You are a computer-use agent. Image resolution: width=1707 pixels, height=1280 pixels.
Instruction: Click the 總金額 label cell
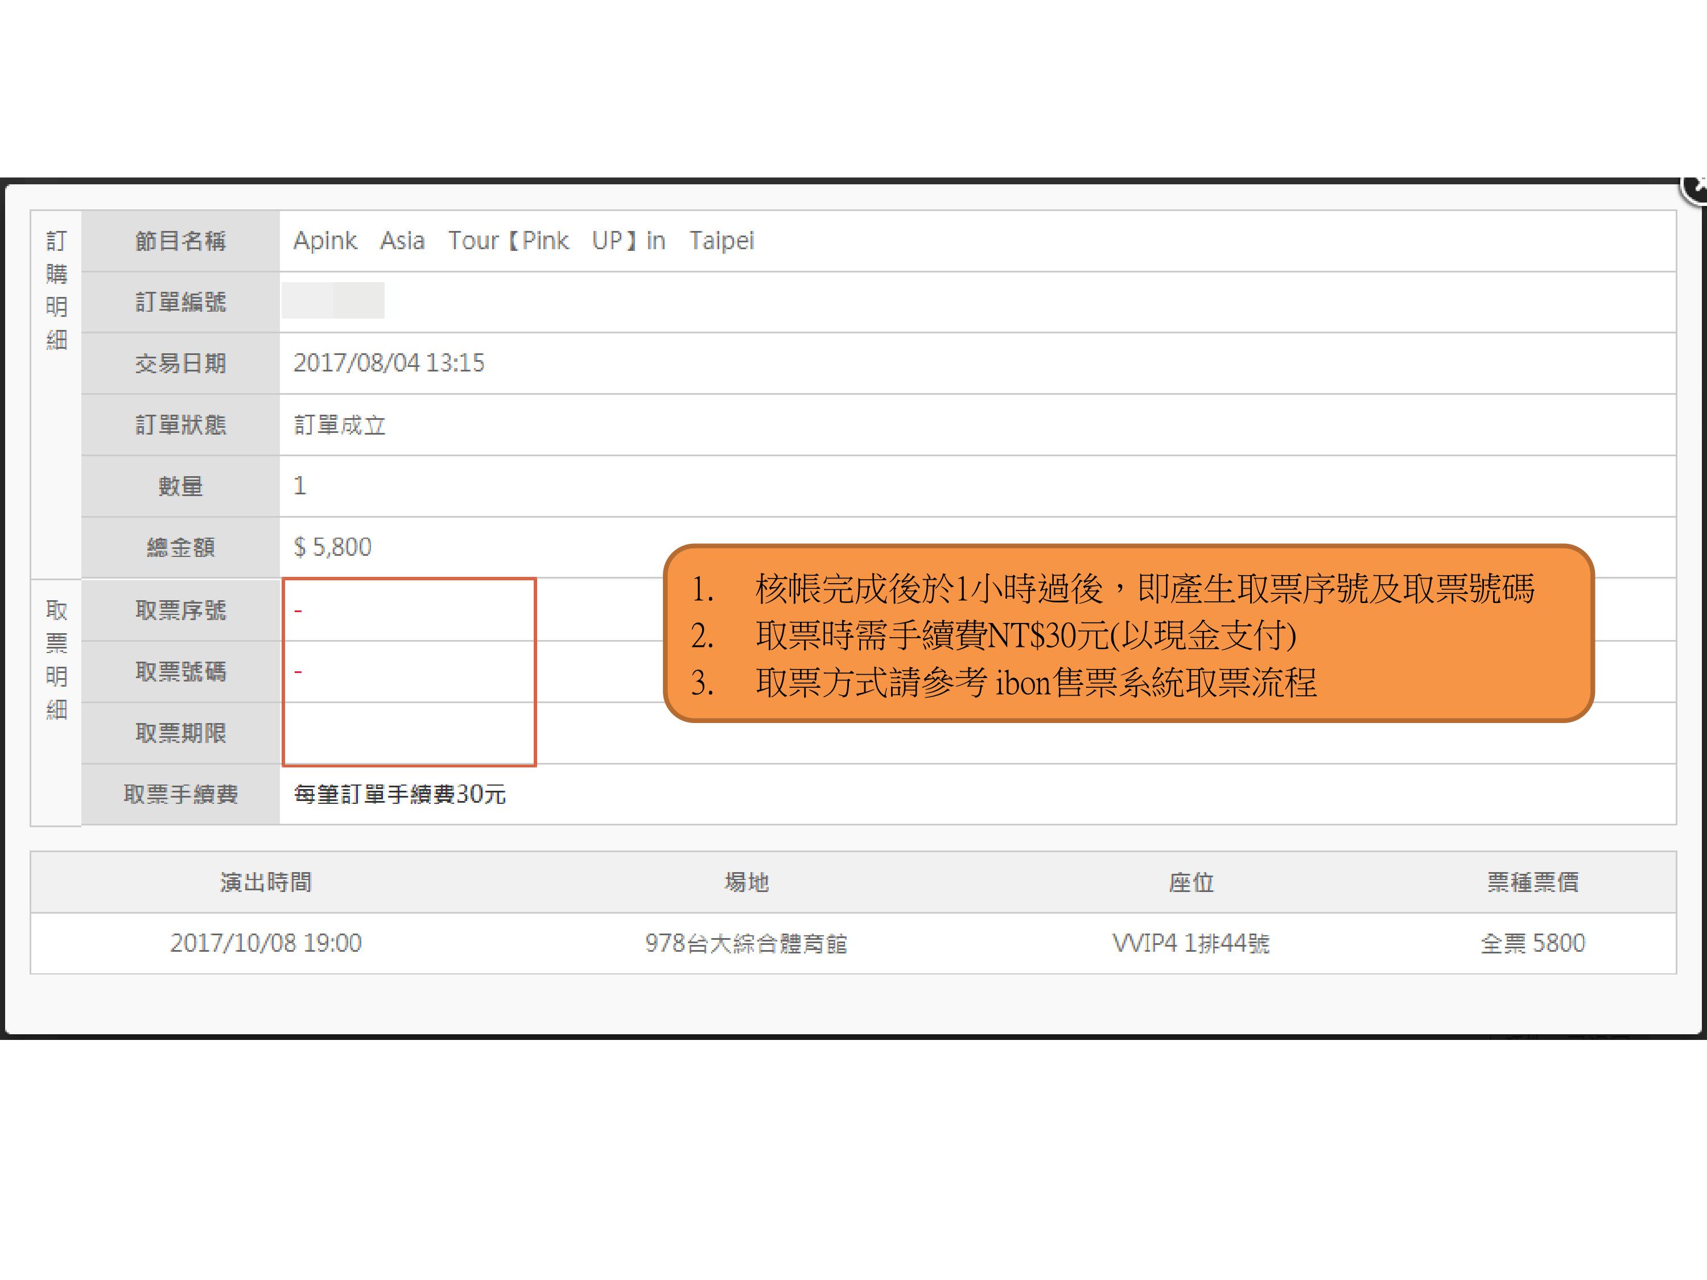[x=180, y=547]
